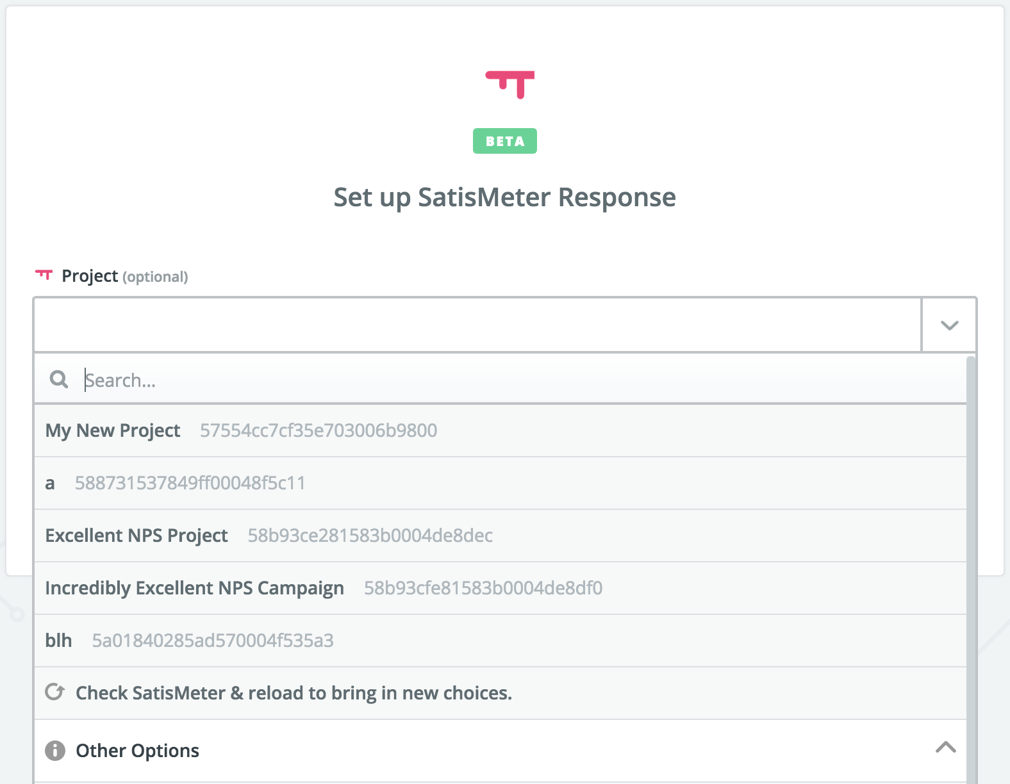The height and width of the screenshot is (784, 1010).
Task: Click the Other Options header
Action: click(x=137, y=751)
